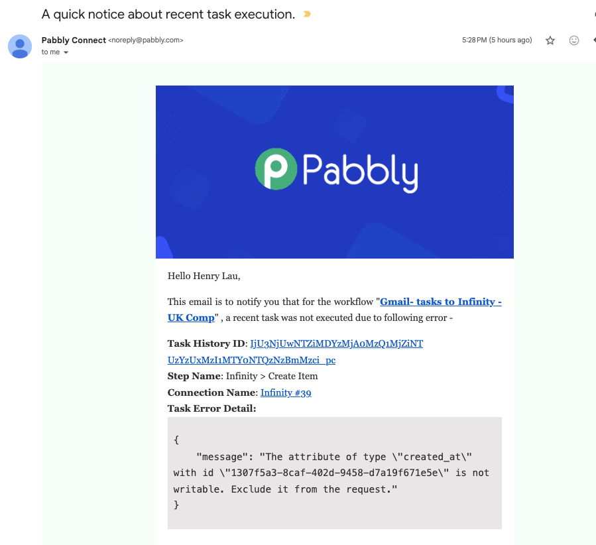The height and width of the screenshot is (545, 596).
Task: Click the 'UzYzUxMzI1MTY0NTQzNzBmMzci_pc' link
Action: pos(252,360)
